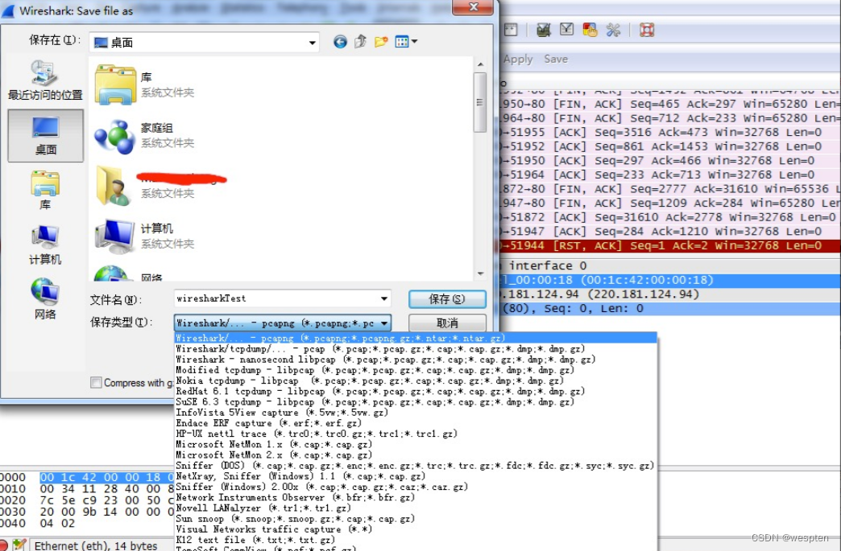Choose Wireshark pcapng format option
Screen dimensions: 841x551
416,338
